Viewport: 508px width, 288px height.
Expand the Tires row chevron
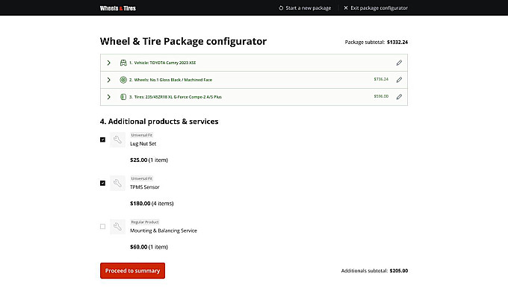[x=109, y=97]
